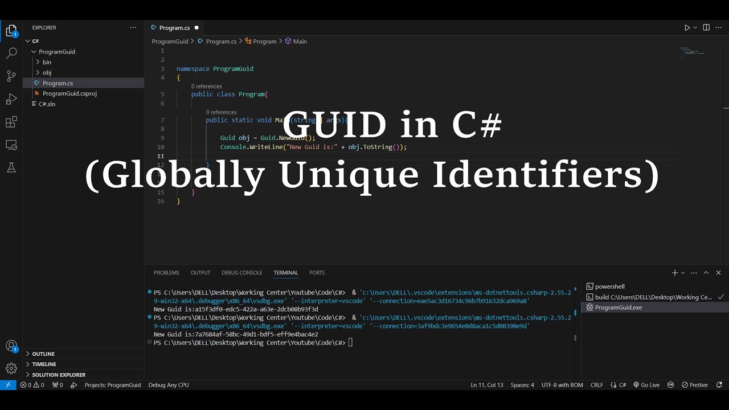This screenshot has width=729, height=410.
Task: Open editor More Actions ellipsis
Action: (719, 27)
